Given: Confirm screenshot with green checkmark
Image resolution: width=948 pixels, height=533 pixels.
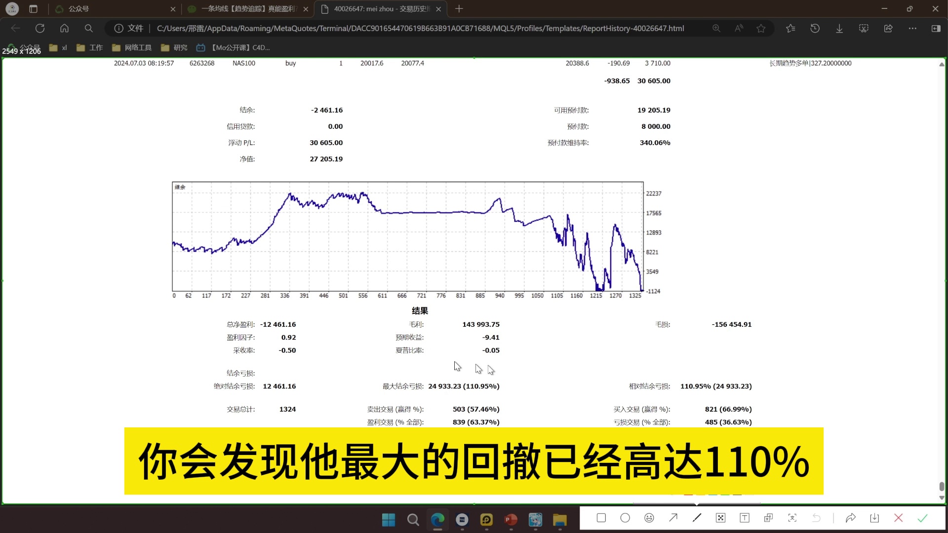Looking at the screenshot, I should 922,518.
